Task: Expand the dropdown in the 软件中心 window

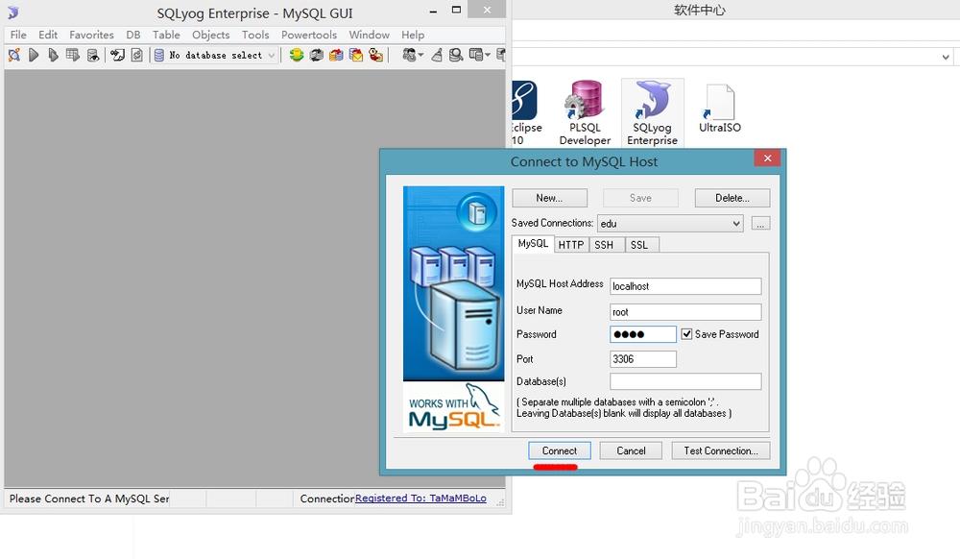Action: coord(946,57)
